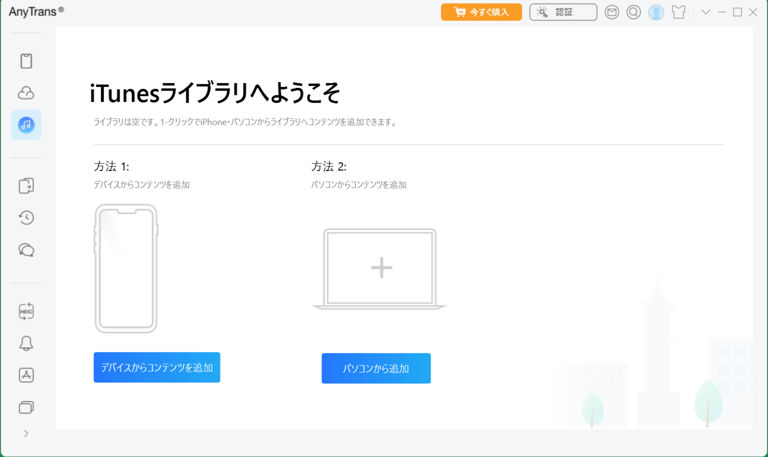
Task: Open the Screen Mirroring icon at sidebar bottom
Action: tap(26, 407)
